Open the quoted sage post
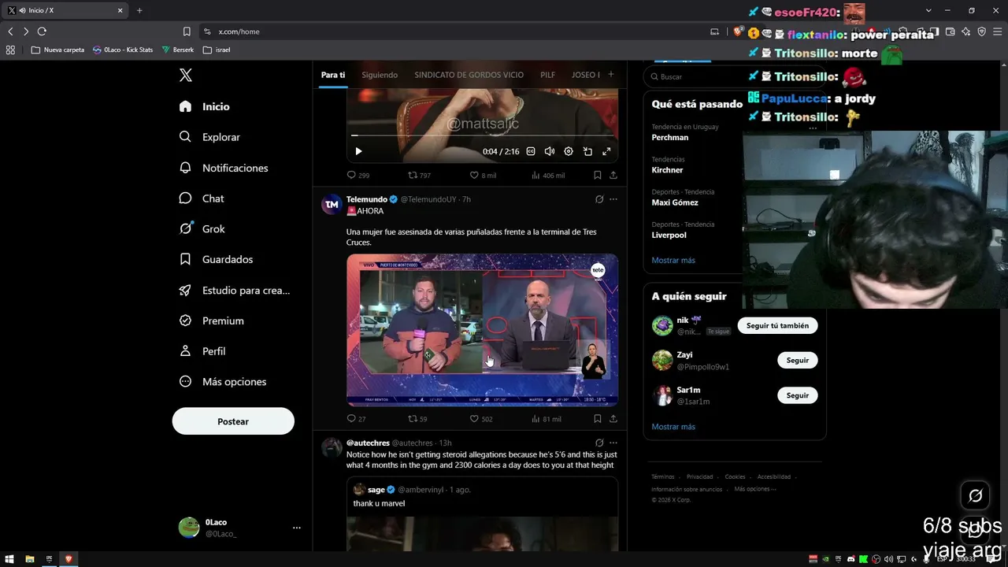 (482, 513)
